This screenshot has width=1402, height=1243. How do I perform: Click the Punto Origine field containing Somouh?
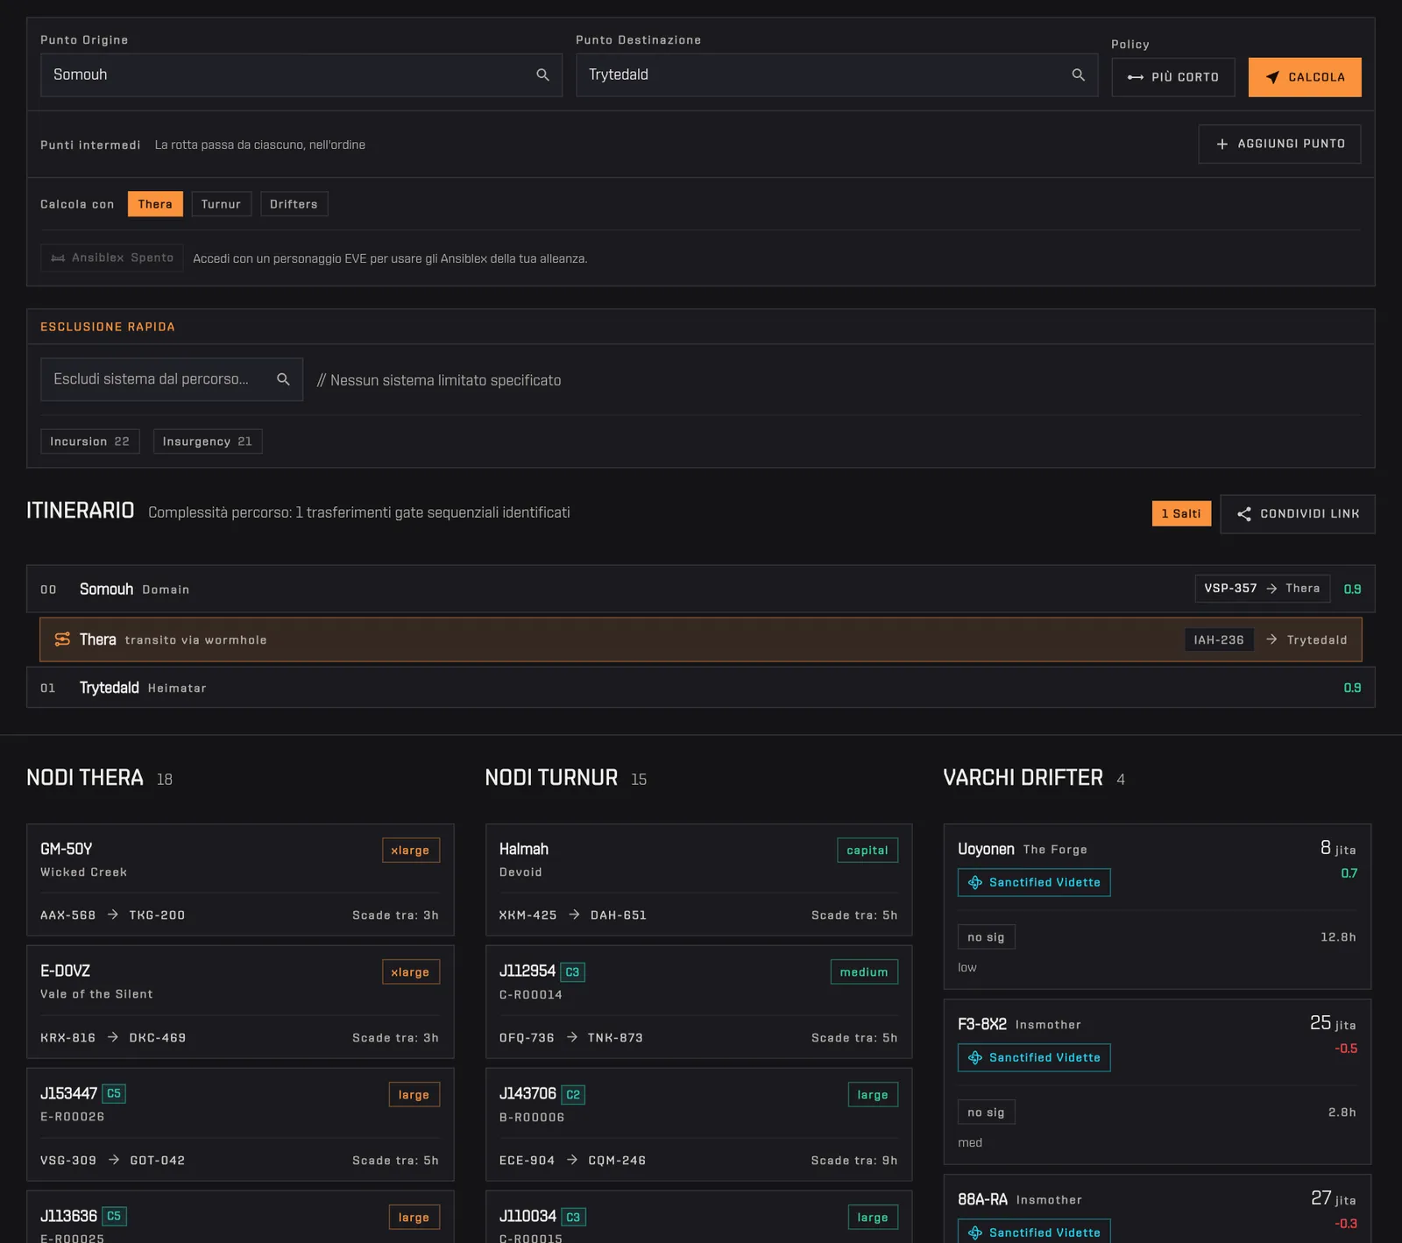click(301, 75)
